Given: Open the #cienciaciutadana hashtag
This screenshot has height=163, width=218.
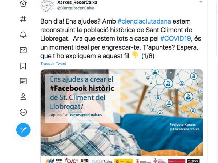Looking at the screenshot, I should pos(144,21).
